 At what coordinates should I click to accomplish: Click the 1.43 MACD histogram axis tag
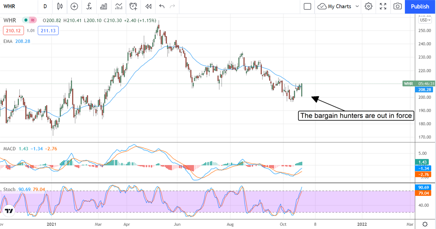coord(421,162)
